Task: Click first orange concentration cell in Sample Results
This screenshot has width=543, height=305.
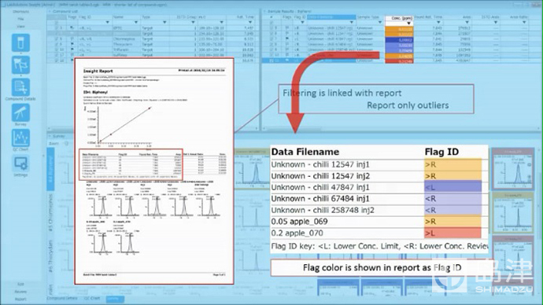Action: [399, 29]
